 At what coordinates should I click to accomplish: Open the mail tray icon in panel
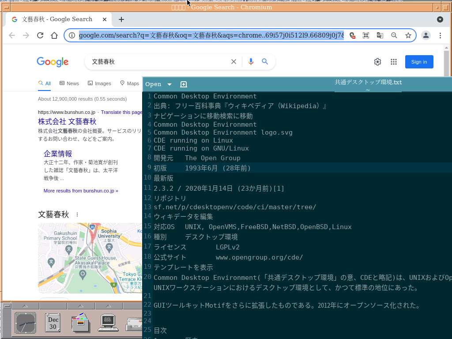tap(134, 324)
